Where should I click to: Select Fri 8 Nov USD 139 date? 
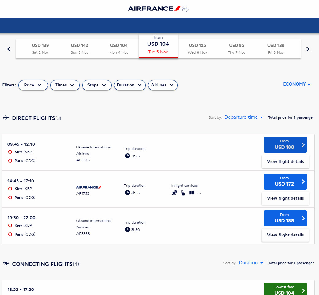tap(276, 49)
